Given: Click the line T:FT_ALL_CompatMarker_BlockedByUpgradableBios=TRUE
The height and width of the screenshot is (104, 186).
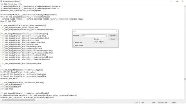Looking at the screenshot, I should pos(24,38).
